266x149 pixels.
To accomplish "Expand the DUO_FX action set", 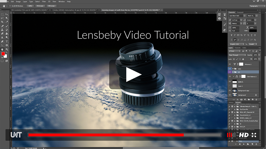I will point(235,127).
